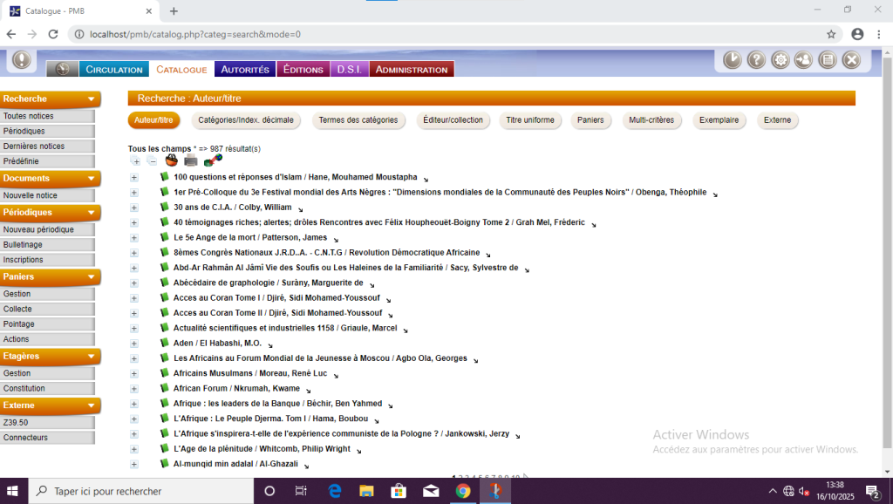Switch to the Circulation module tab

click(x=113, y=70)
